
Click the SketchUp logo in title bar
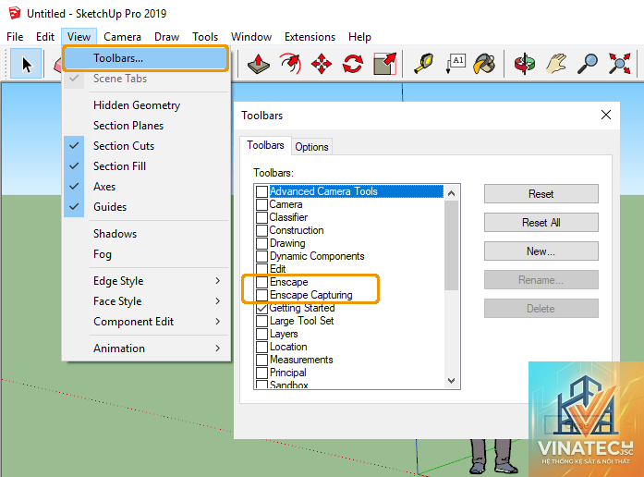[x=15, y=13]
